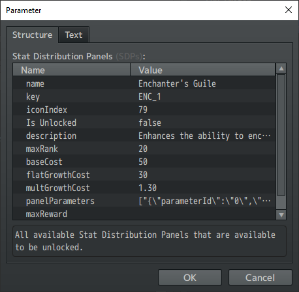Select the flatGrowthCost parameter row
Viewport: 299px width, 292px height.
tap(144, 175)
